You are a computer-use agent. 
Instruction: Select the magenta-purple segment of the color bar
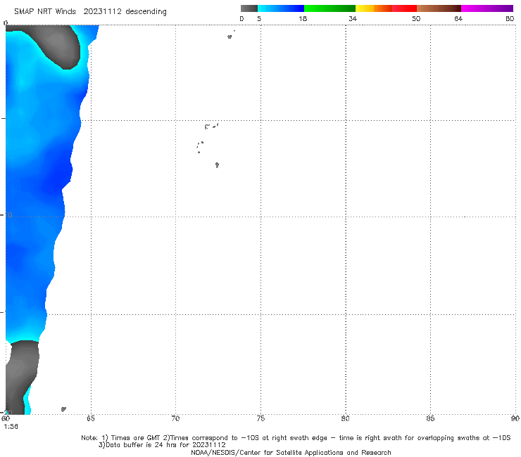pyautogui.click(x=487, y=8)
